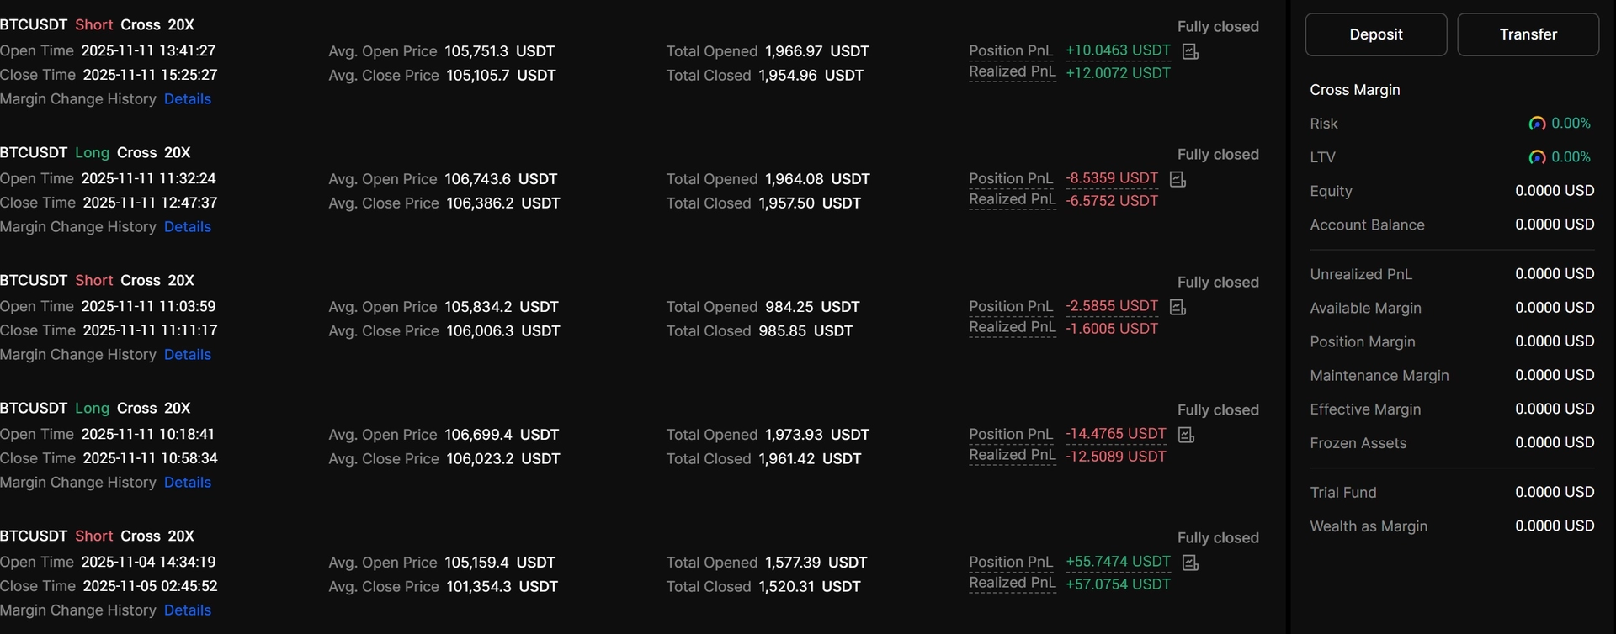Click share icon beside -14.4765 USDT PnL
This screenshot has width=1616, height=634.
point(1186,436)
